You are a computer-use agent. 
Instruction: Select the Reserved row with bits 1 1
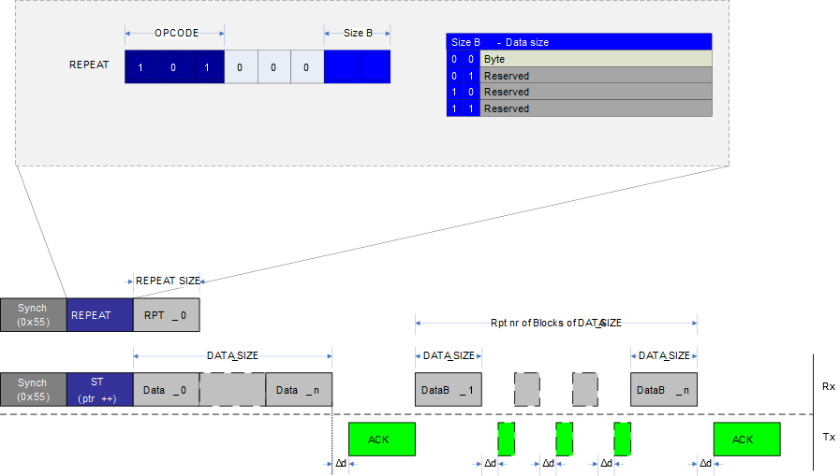click(x=596, y=108)
